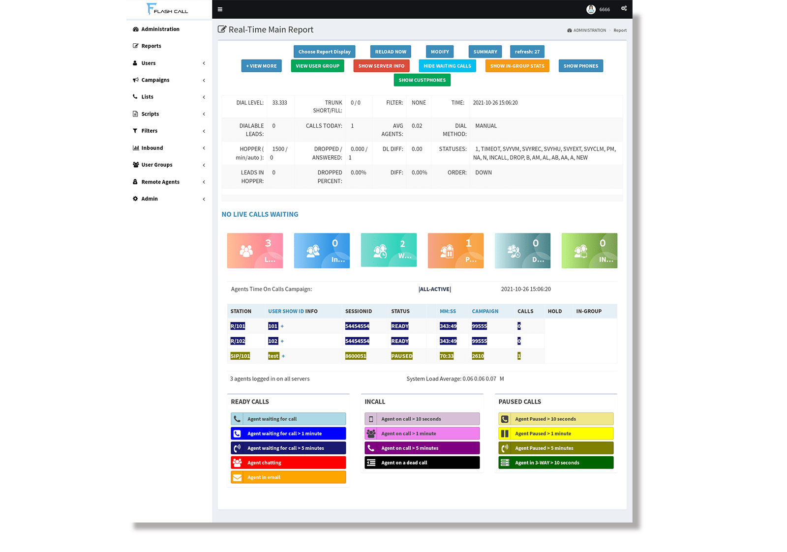787x552 pixels.
Task: Click the plus link beside agent 101
Action: 282,326
